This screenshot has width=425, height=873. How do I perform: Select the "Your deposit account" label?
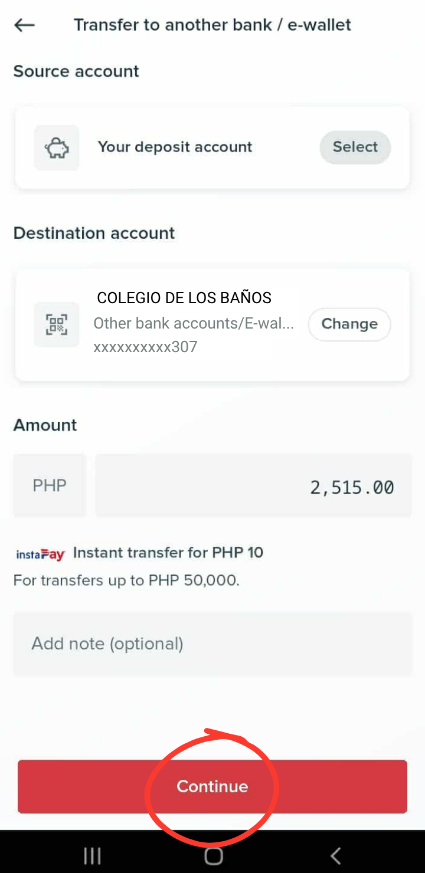click(175, 147)
